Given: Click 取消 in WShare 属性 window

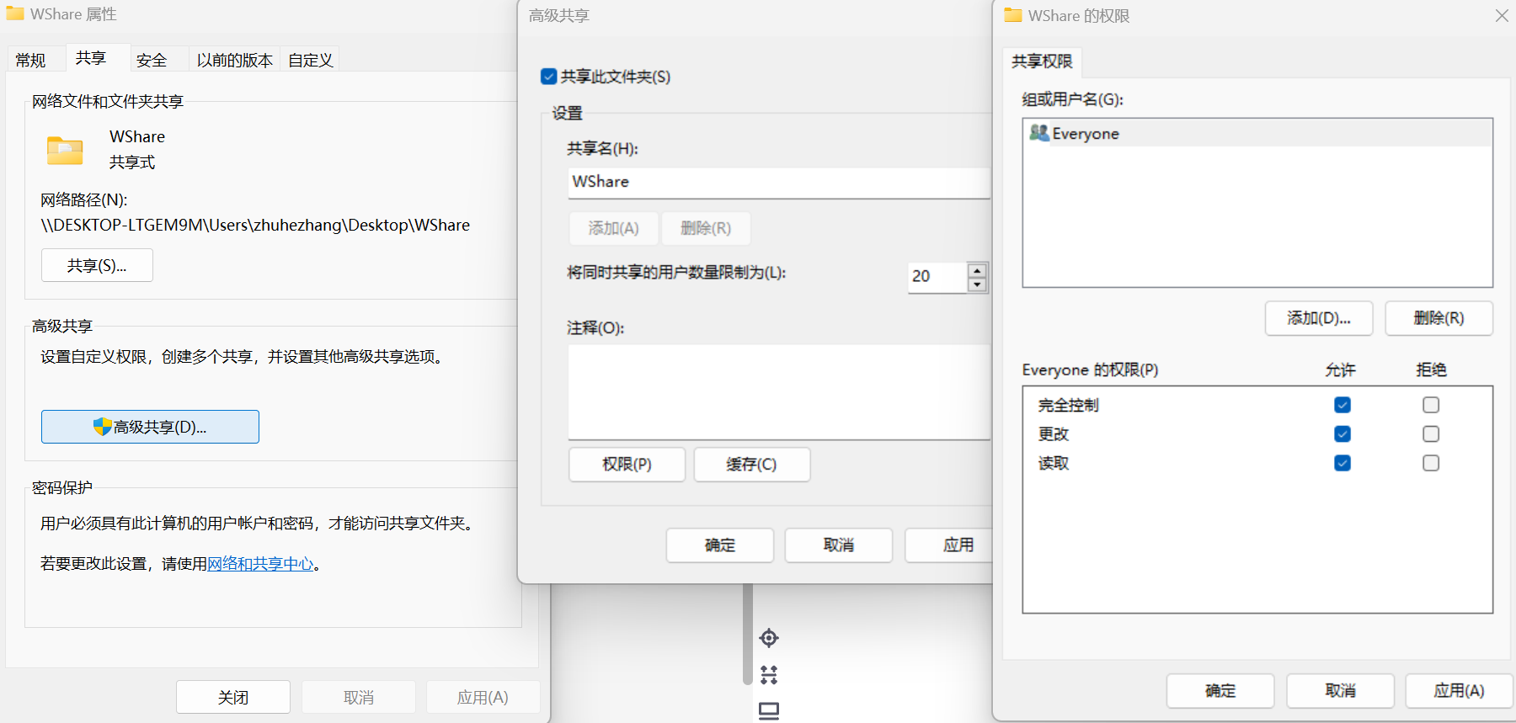Looking at the screenshot, I should click(x=359, y=698).
